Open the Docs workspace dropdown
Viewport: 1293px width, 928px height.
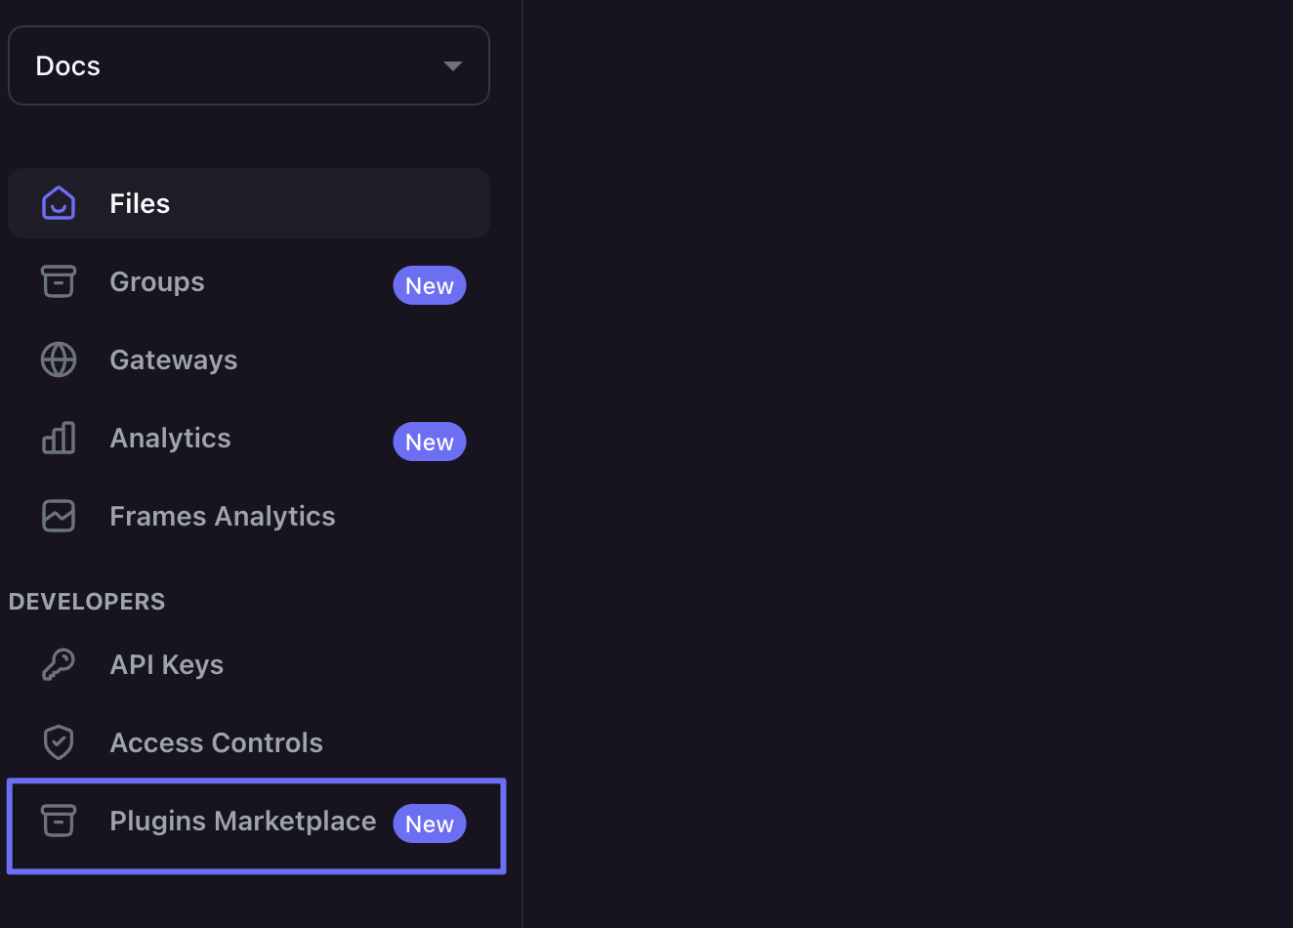point(248,65)
